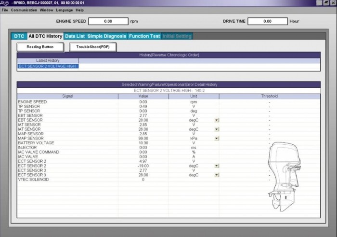Expand the ECT SENSOR 2 degC dropdown
The height and width of the screenshot is (237, 337).
[217, 166]
